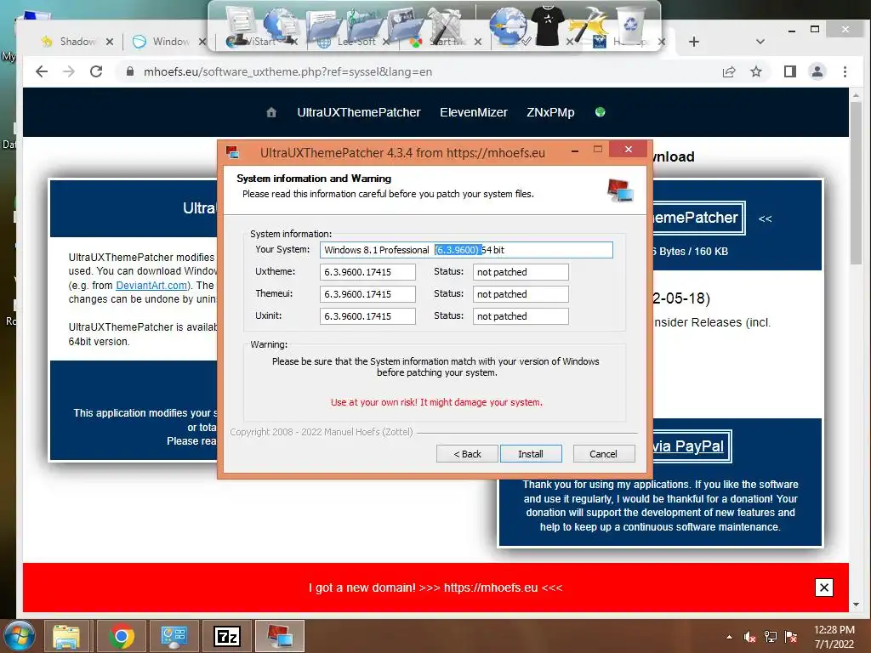Open the ZNxPMp nav link
Image resolution: width=871 pixels, height=653 pixels.
(550, 112)
